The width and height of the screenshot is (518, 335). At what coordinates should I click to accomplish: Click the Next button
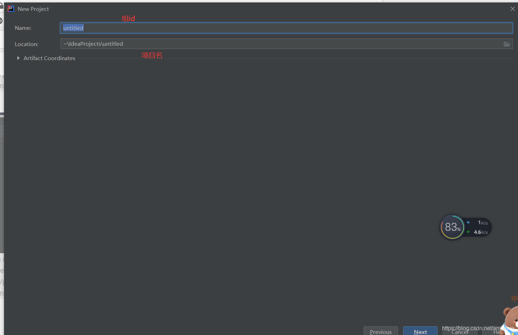(x=420, y=331)
